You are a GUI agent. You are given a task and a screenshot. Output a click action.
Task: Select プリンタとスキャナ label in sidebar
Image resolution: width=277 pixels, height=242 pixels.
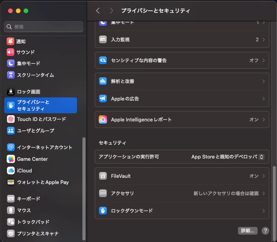pos(38,233)
